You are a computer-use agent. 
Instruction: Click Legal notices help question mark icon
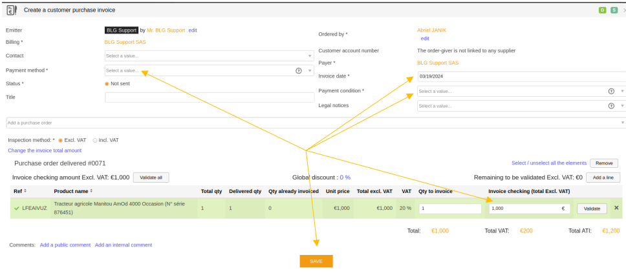click(x=611, y=106)
